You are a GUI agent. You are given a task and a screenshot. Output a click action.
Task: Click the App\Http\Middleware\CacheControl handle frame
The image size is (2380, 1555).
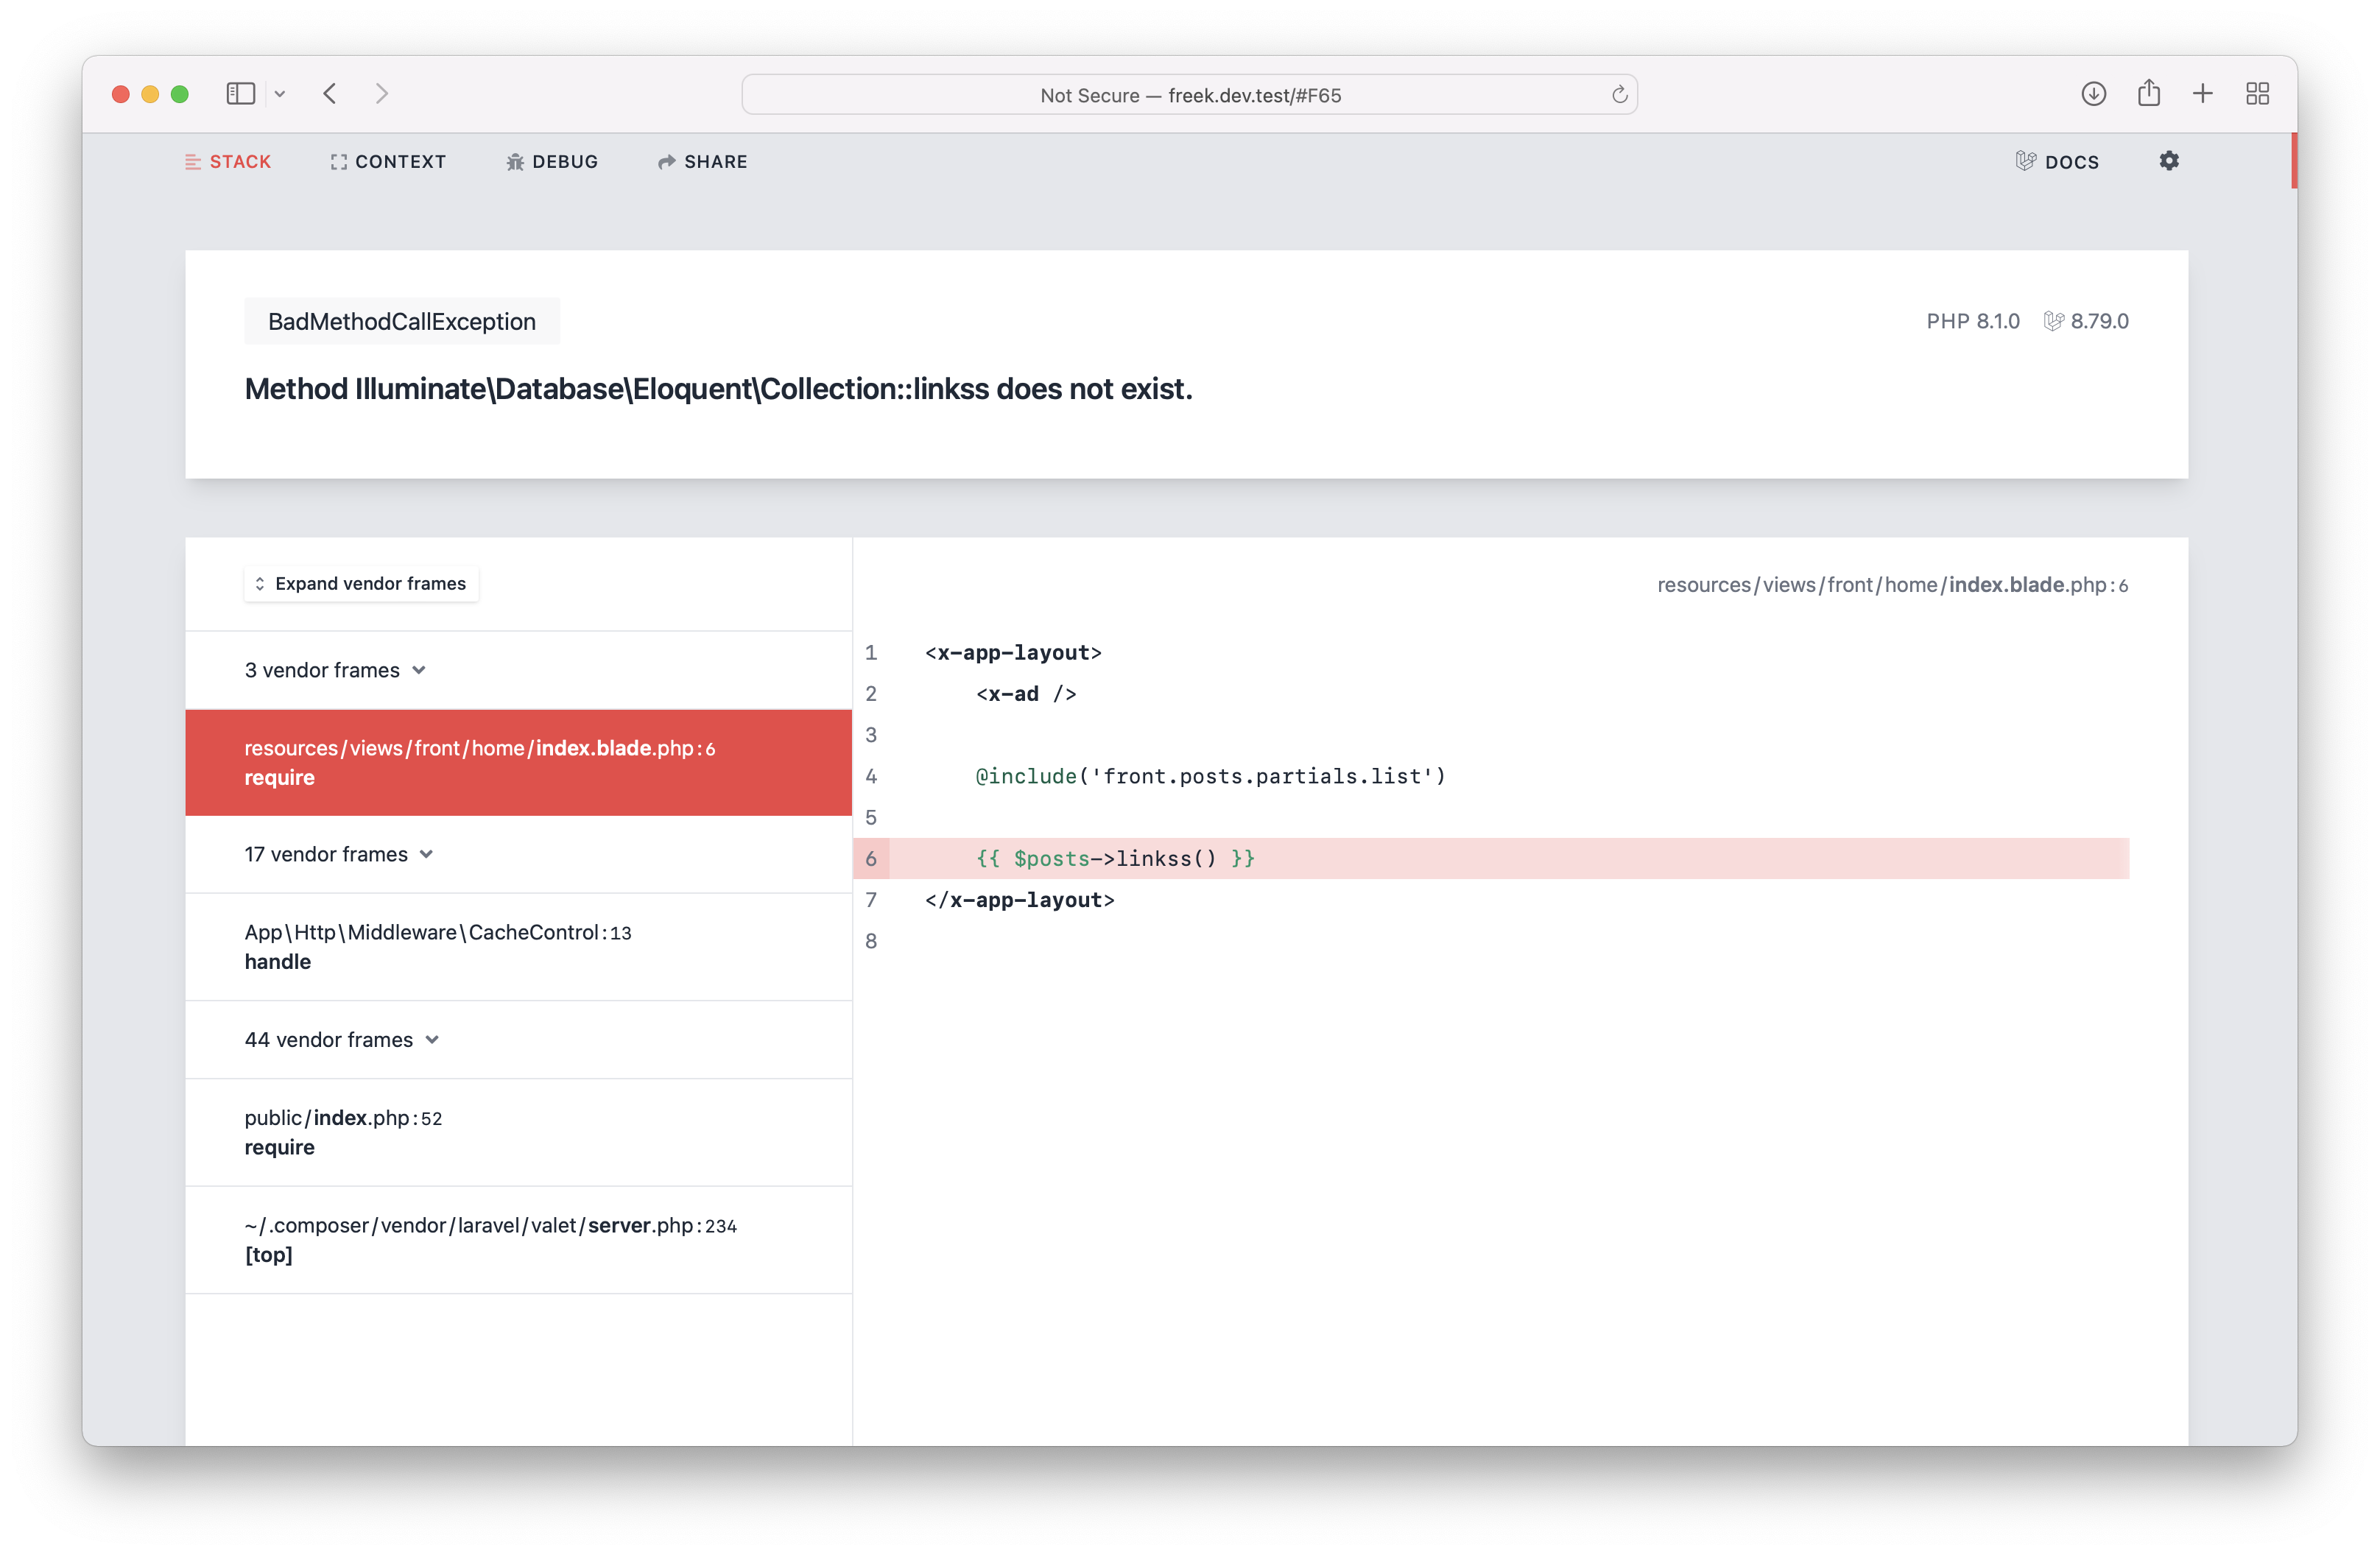tap(518, 946)
